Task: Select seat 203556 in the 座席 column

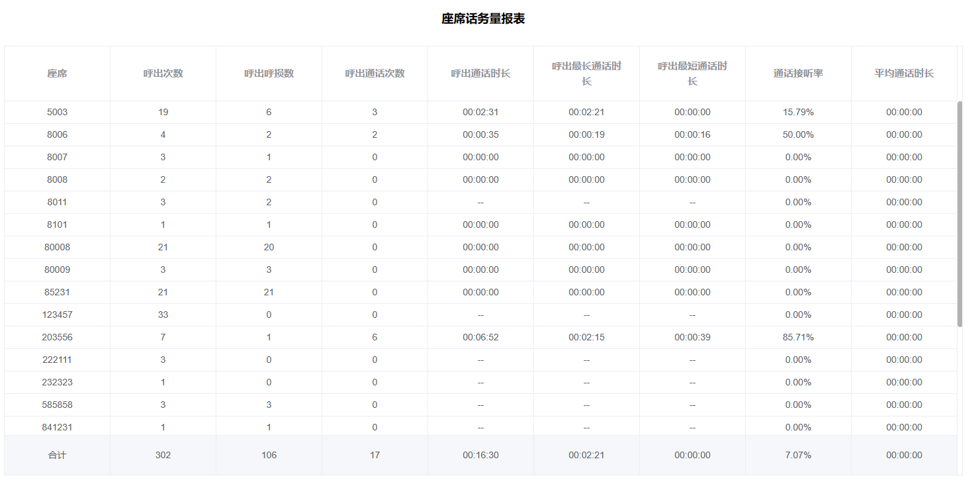Action: (57, 338)
